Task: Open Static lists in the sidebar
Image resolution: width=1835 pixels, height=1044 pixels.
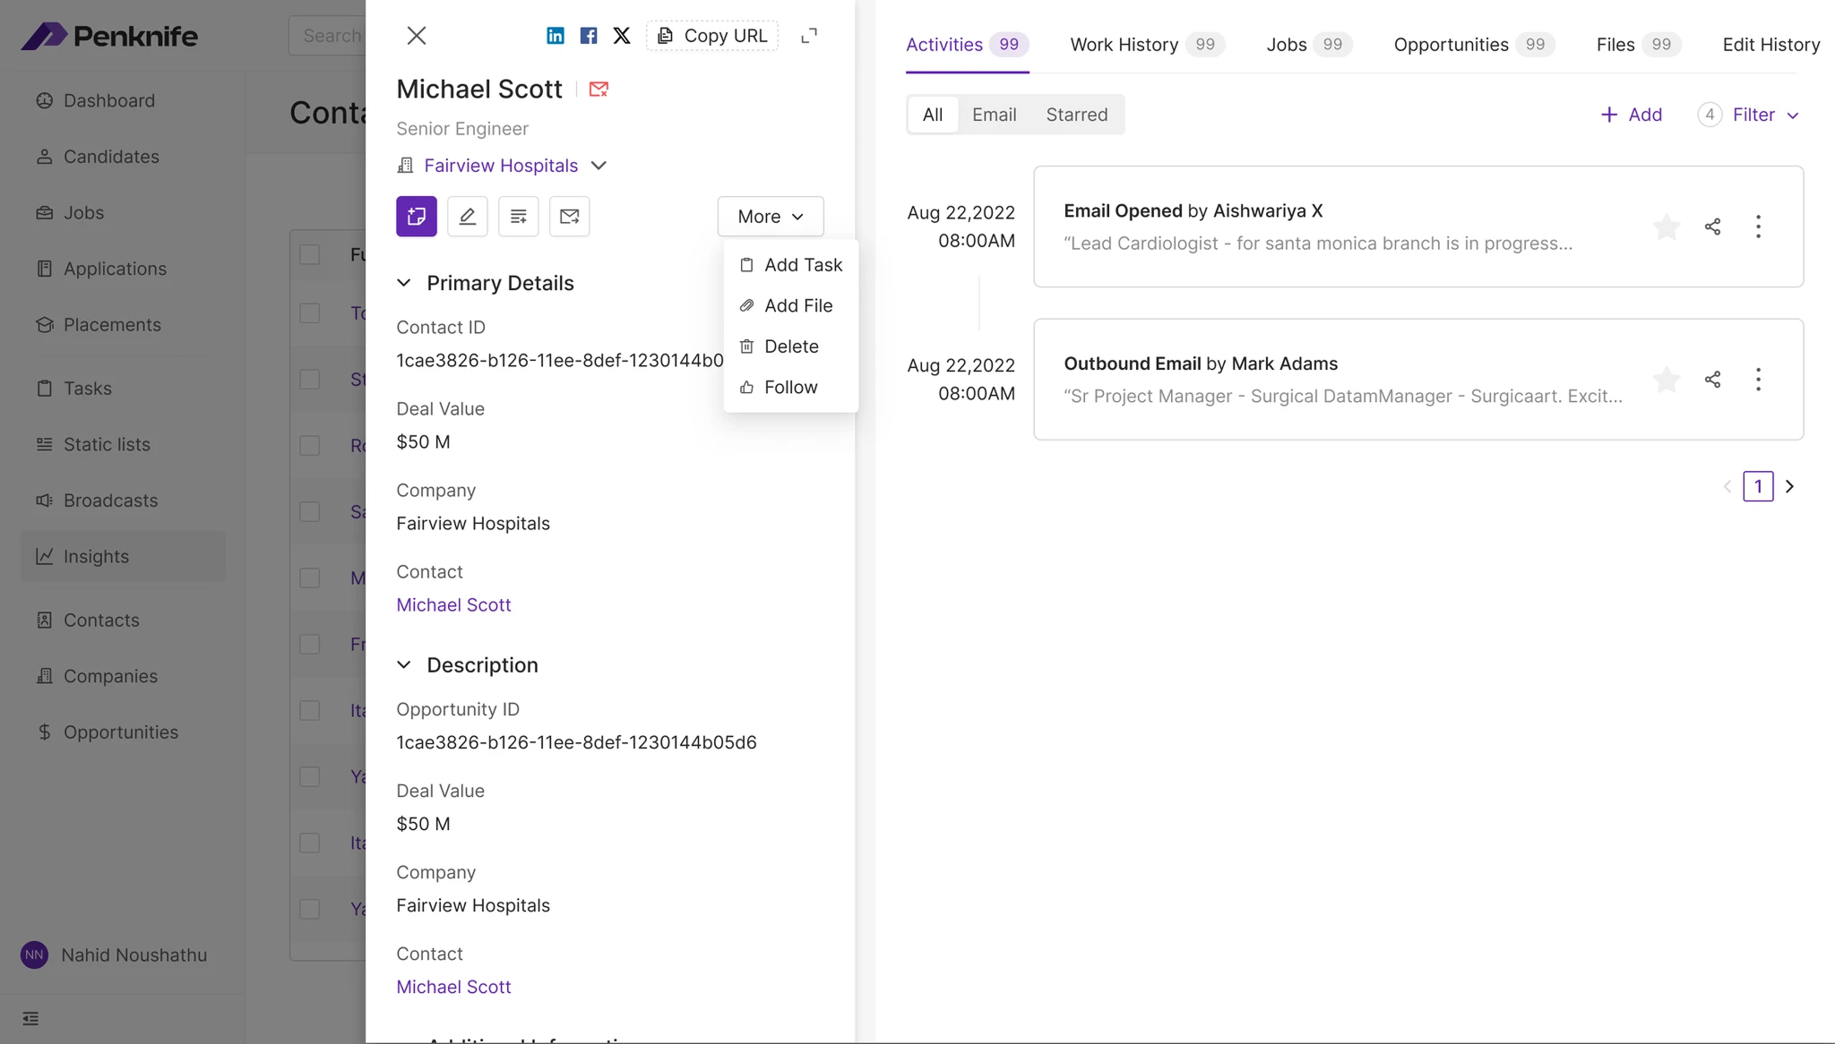Action: [123, 445]
